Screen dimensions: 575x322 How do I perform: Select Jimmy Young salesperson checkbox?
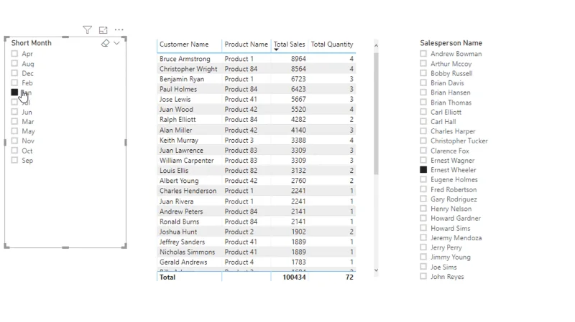click(423, 257)
